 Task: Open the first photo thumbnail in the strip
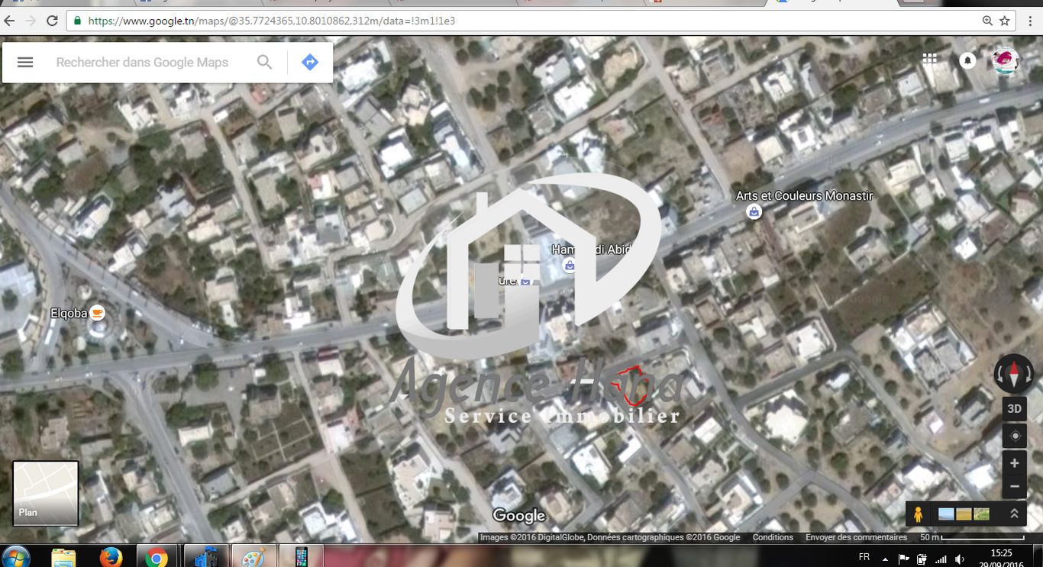(946, 514)
